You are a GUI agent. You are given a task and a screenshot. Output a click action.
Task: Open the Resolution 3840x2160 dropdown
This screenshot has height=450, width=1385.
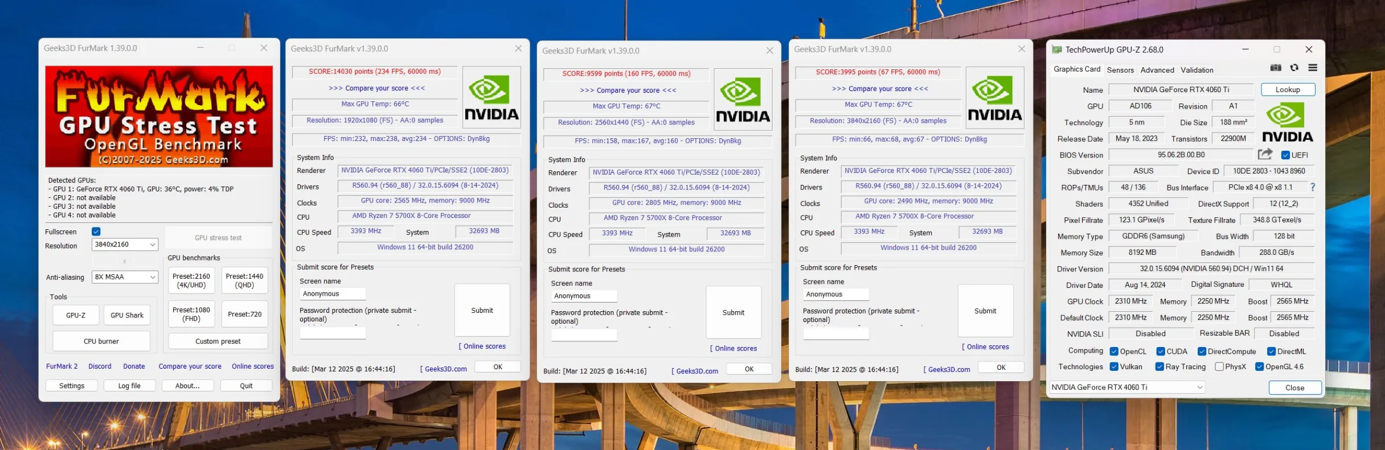125,245
